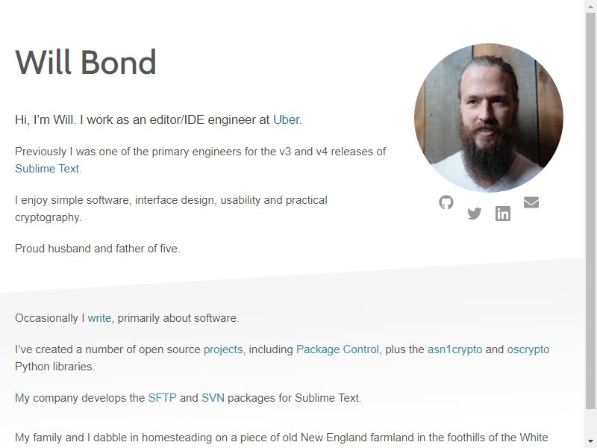The height and width of the screenshot is (448, 597).
Task: Click the scrollbar up arrow
Action: (590, 7)
